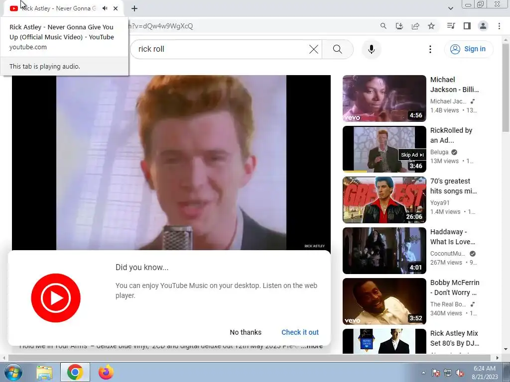Open the 'RickRolled by an Ad...' title
510x382 pixels.
[x=451, y=135]
